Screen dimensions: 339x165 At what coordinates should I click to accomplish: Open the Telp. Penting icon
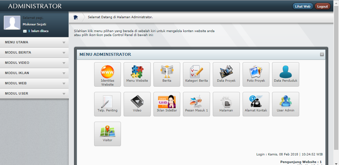click(107, 104)
